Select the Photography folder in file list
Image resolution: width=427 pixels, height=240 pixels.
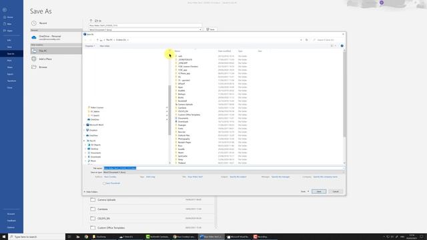tap(184, 139)
